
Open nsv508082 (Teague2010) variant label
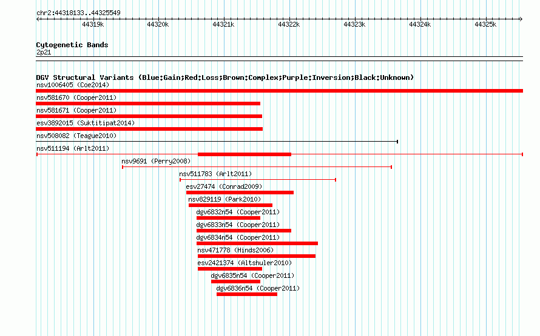coord(76,136)
